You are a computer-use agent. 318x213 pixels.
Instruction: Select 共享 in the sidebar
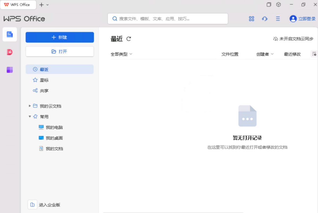pos(44,91)
